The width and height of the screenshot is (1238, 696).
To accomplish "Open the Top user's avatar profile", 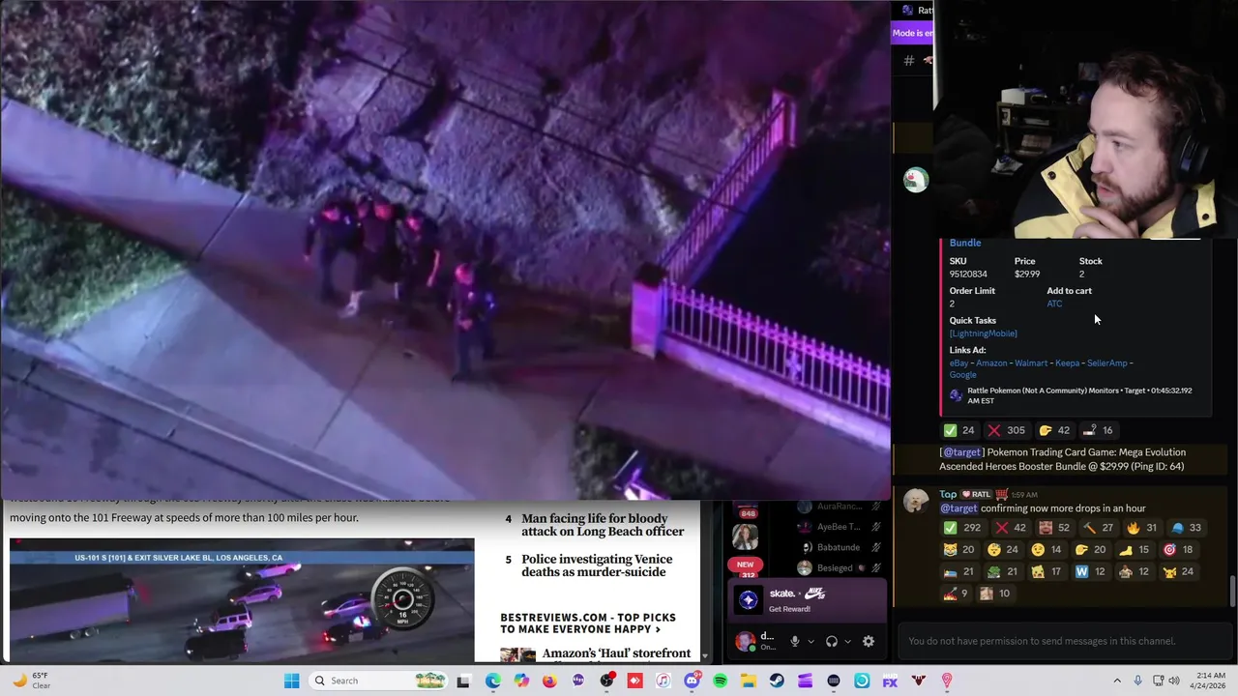I will (x=916, y=501).
